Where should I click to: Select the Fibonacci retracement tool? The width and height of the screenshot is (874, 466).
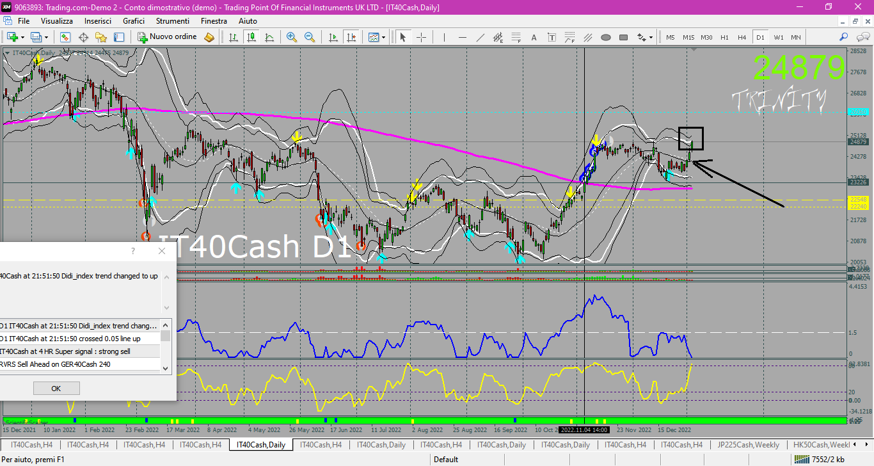(516, 37)
